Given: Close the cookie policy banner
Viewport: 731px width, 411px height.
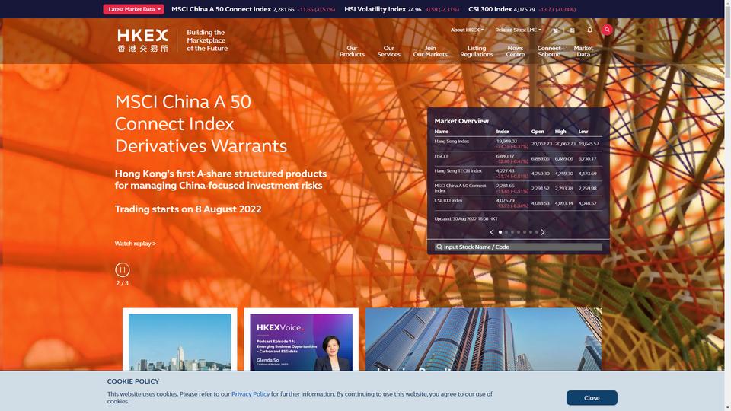Looking at the screenshot, I should click(592, 397).
